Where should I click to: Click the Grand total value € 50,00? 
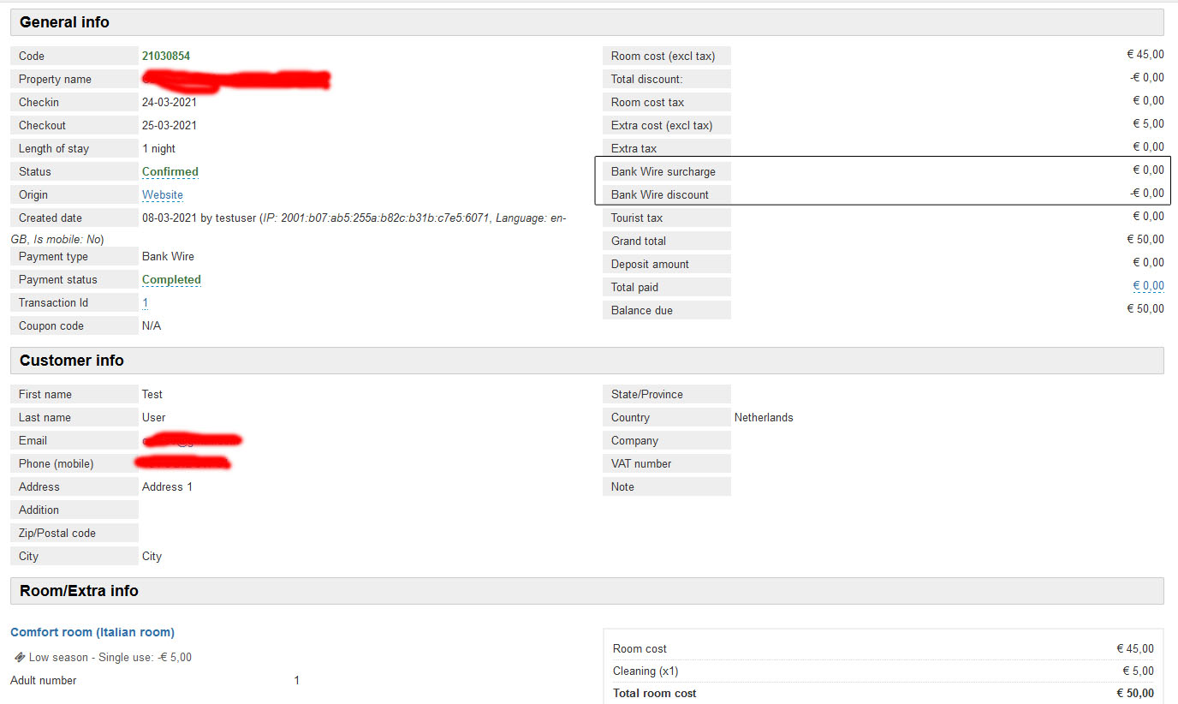coord(1145,240)
